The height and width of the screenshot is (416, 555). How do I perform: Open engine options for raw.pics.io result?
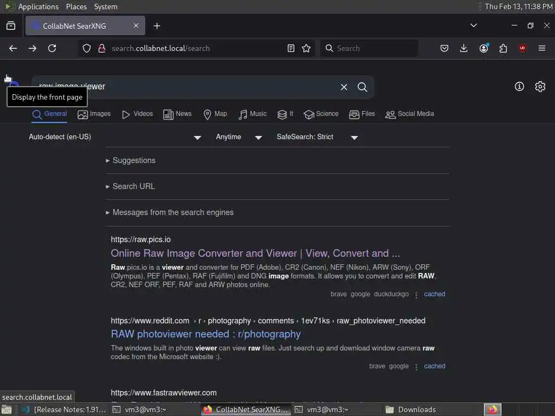click(416, 294)
